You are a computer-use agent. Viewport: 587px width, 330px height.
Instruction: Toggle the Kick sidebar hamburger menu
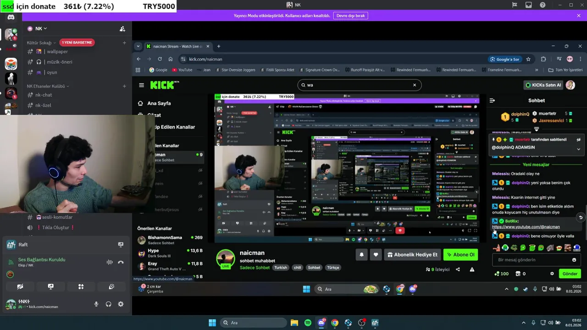(141, 85)
